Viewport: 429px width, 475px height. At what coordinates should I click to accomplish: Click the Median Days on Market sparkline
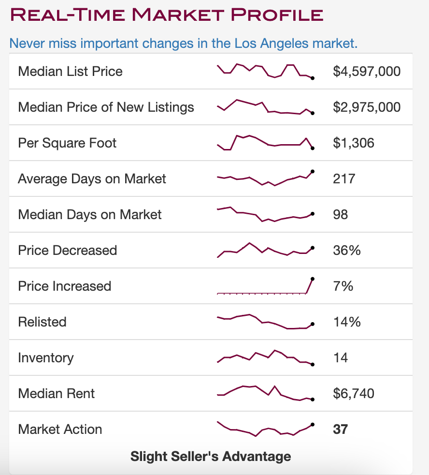[266, 214]
